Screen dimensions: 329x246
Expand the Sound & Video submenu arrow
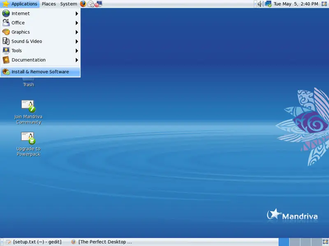(x=77, y=41)
